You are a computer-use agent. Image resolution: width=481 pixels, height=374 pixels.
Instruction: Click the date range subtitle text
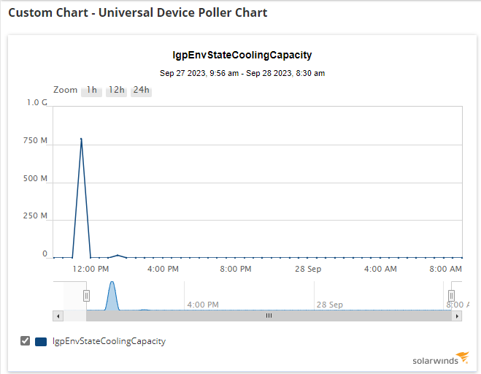[242, 73]
